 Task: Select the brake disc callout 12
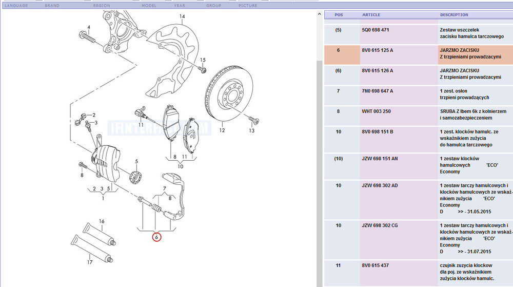click(x=222, y=130)
